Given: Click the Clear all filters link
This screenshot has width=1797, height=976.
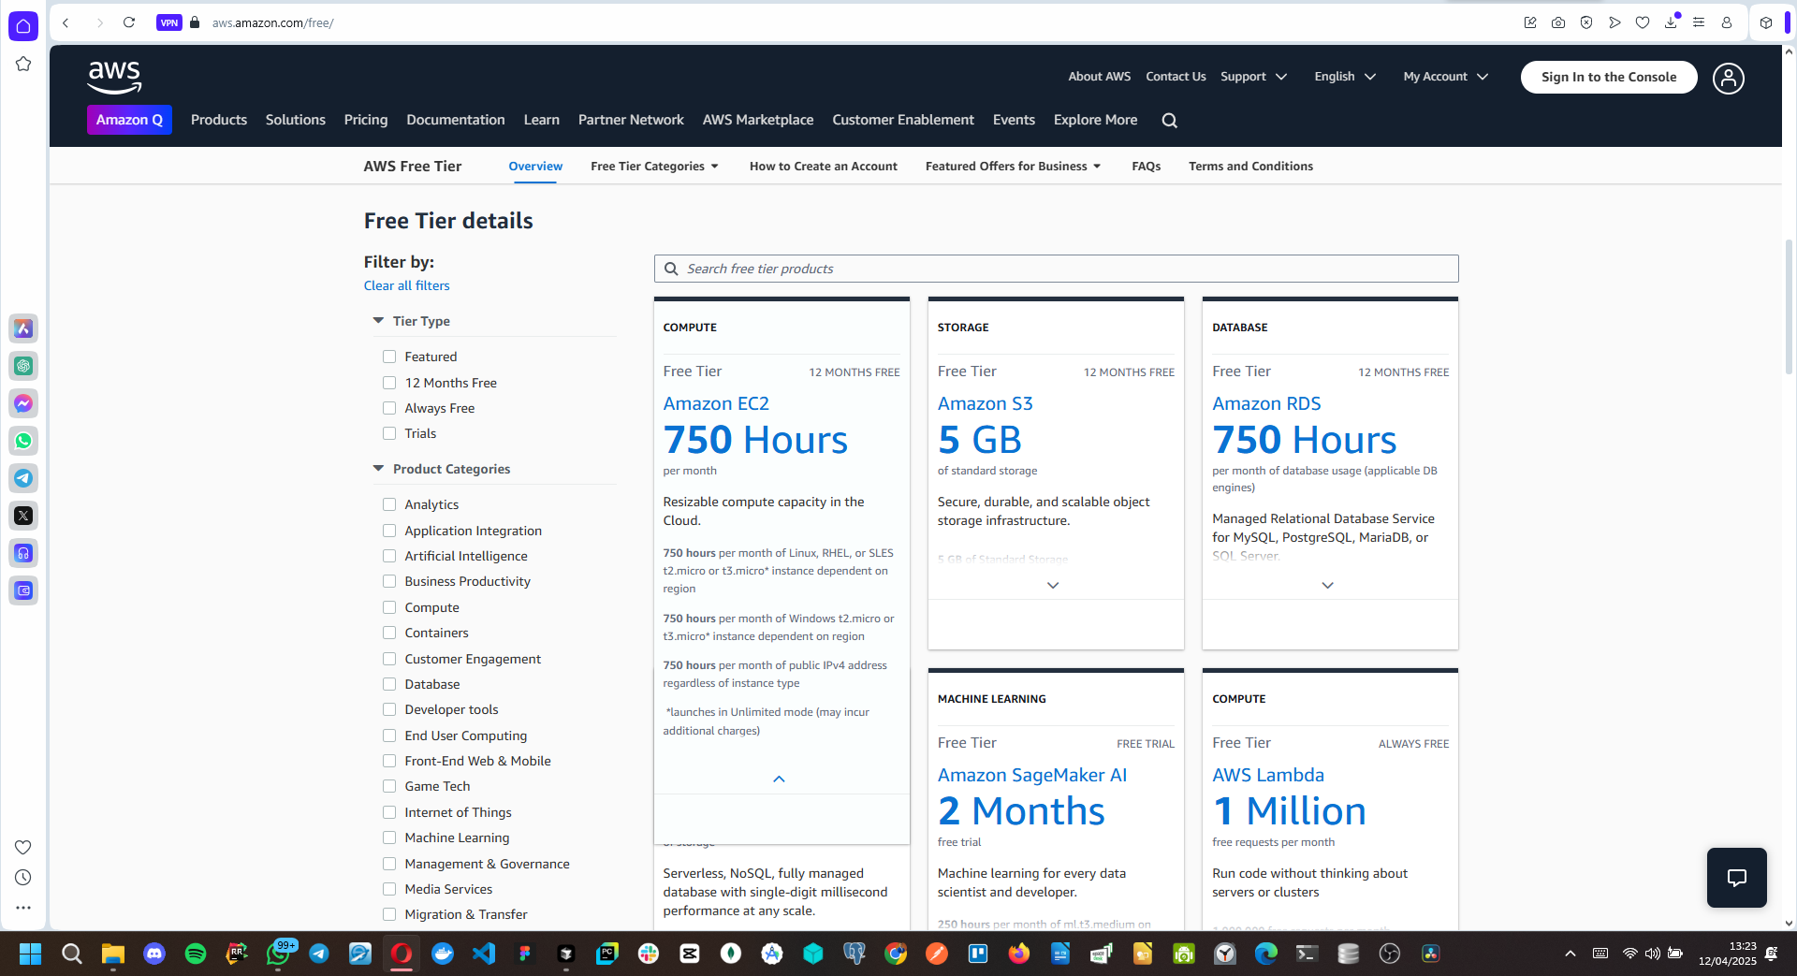Looking at the screenshot, I should pos(406,285).
